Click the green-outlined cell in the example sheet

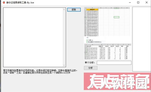(x=117, y=17)
